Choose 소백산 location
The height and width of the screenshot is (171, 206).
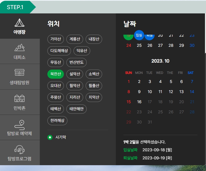94,74
